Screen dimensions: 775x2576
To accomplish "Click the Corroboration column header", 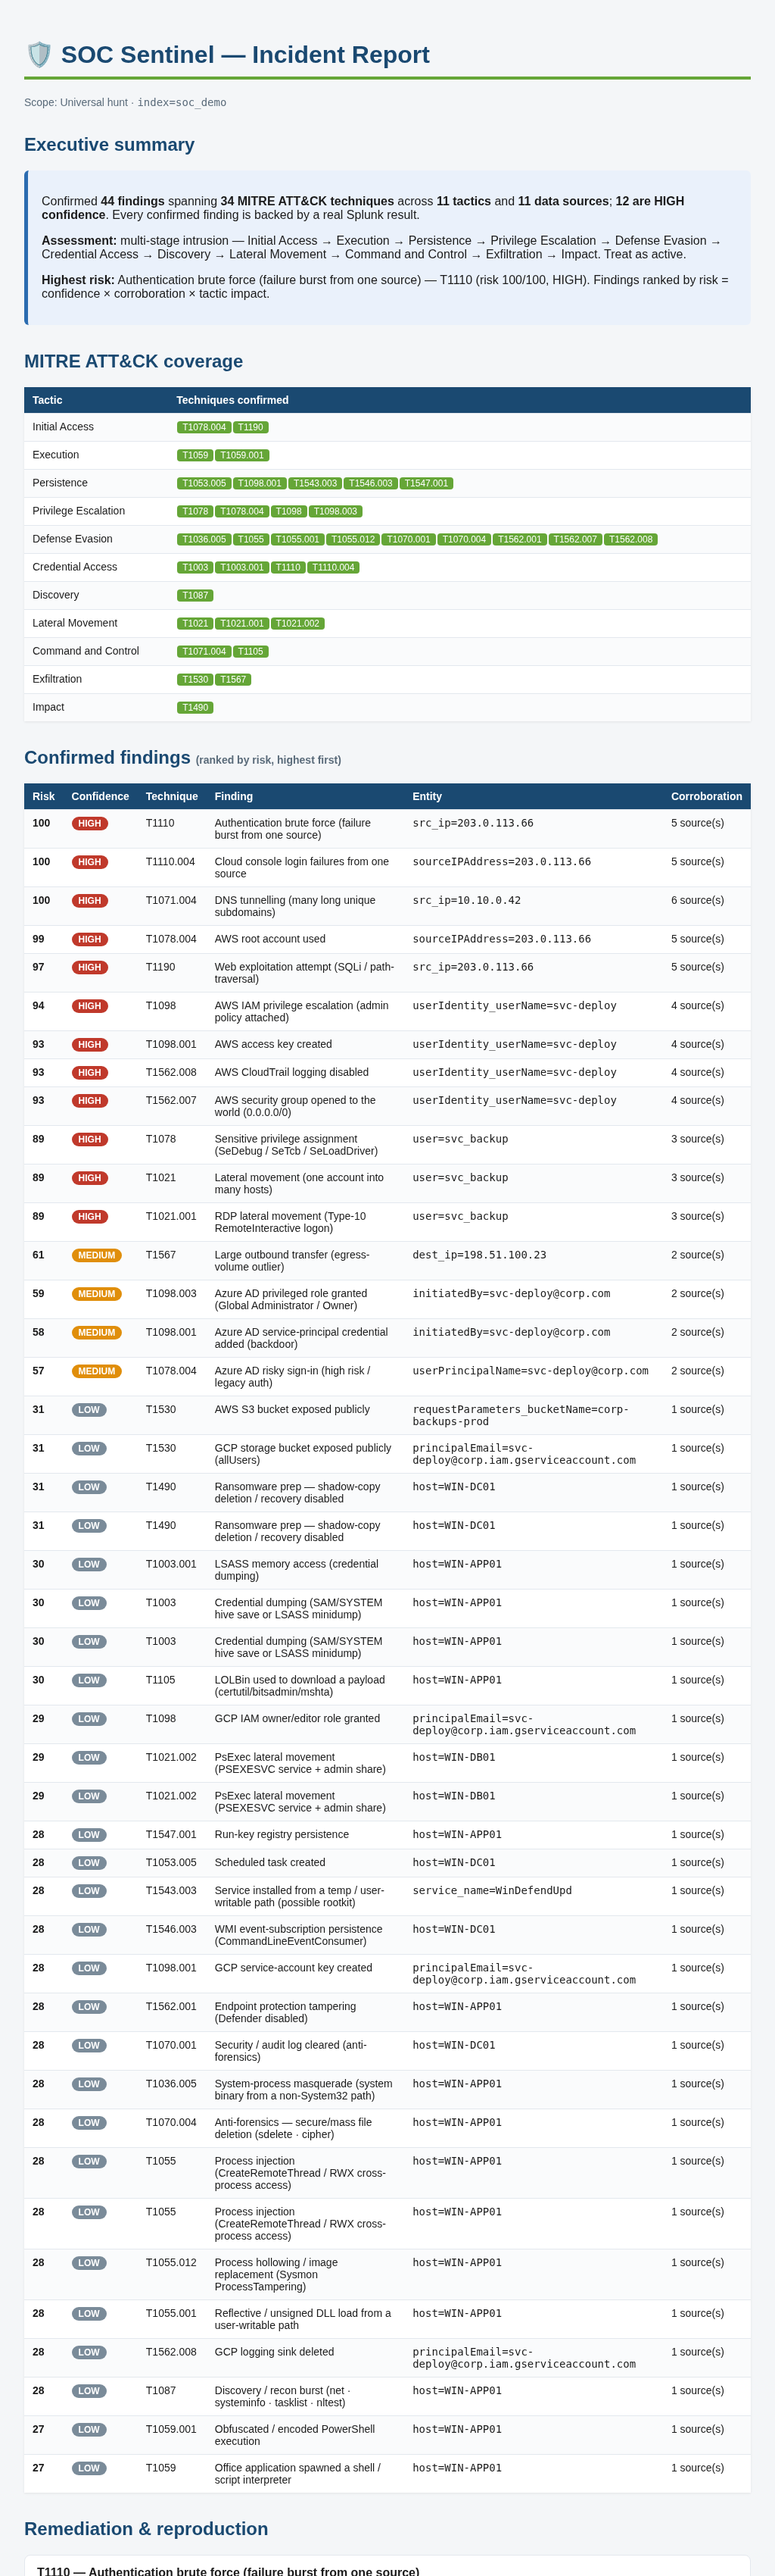I will click(x=706, y=796).
